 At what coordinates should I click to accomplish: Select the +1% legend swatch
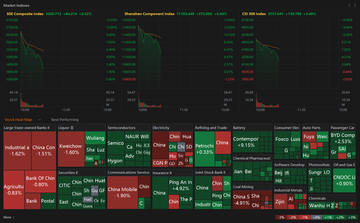(328, 217)
